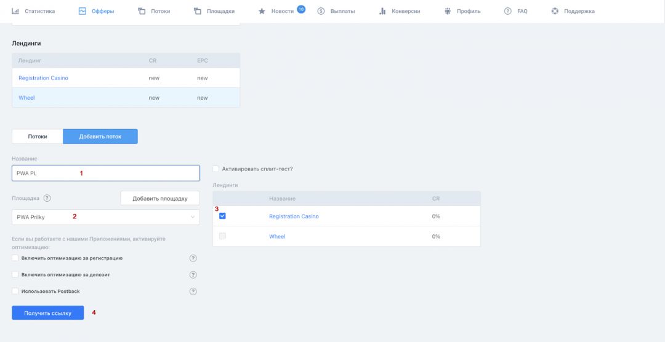
Task: Click the Conversions chart icon
Action: pyautogui.click(x=382, y=11)
